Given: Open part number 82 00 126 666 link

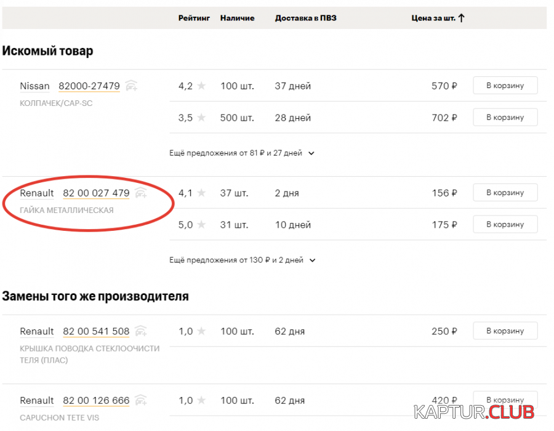Looking at the screenshot, I should pyautogui.click(x=96, y=401).
